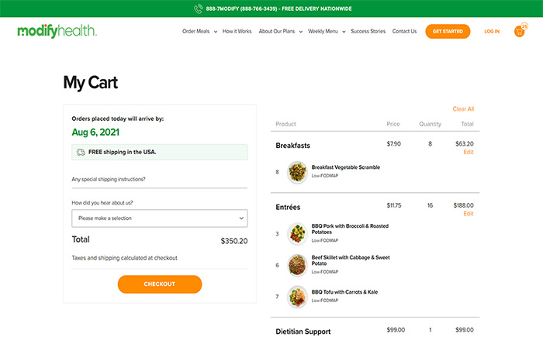Open How it Works page
Screen dimensions: 543x337
(237, 31)
